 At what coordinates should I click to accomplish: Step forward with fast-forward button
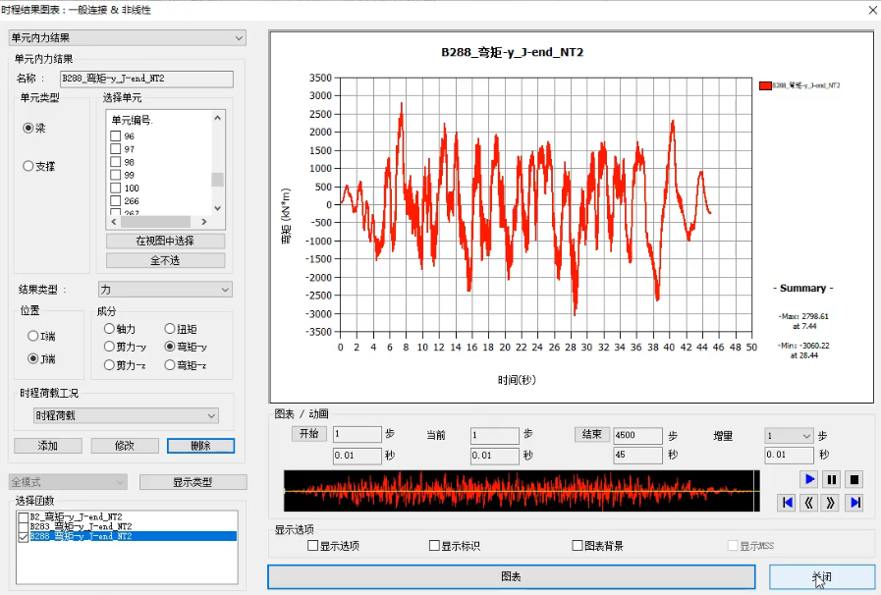[x=832, y=503]
